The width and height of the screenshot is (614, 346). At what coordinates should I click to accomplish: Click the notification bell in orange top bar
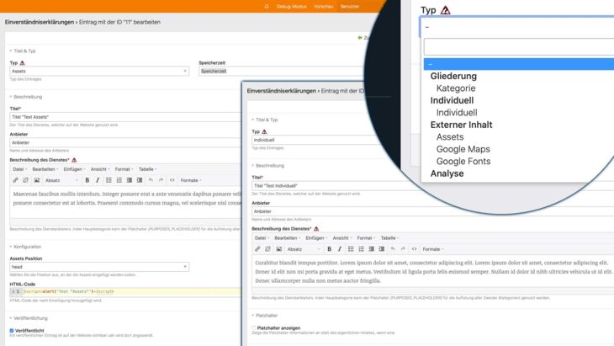(267, 5)
